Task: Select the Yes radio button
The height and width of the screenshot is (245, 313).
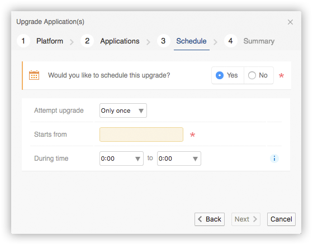Action: pos(220,75)
